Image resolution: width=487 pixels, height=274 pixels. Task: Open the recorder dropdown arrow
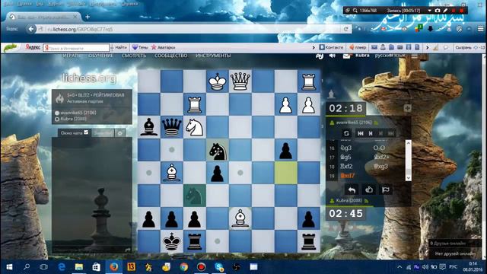[x=429, y=10]
